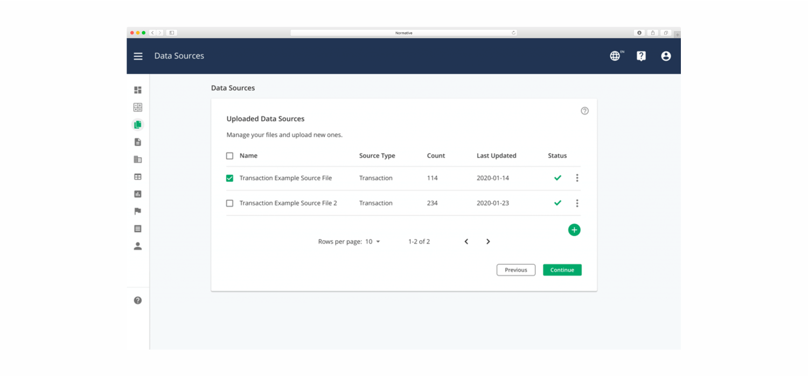Screen dimensions: 808x377
Task: Click the Previous button
Action: pyautogui.click(x=516, y=270)
